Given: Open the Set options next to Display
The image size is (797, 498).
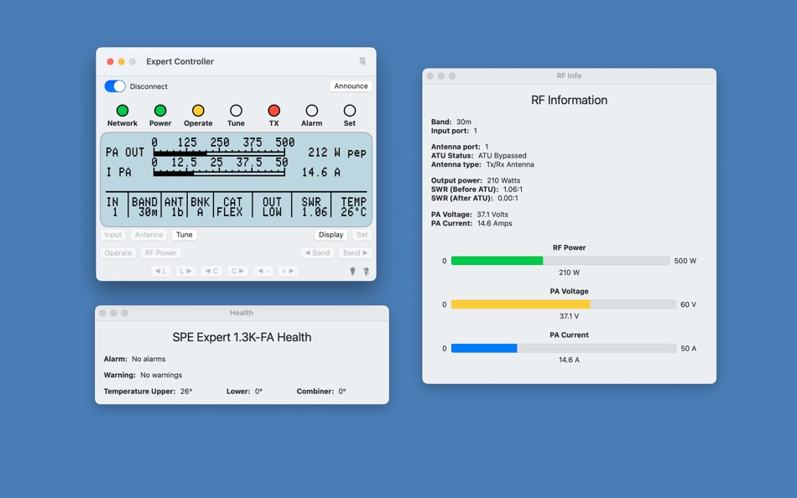Looking at the screenshot, I should point(361,235).
